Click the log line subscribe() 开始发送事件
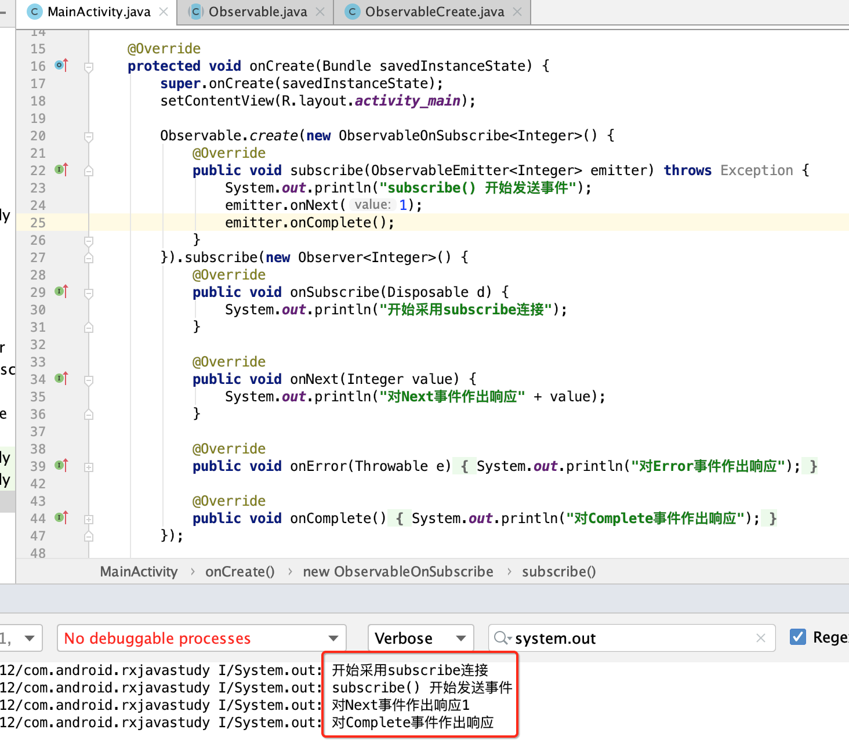 (422, 687)
